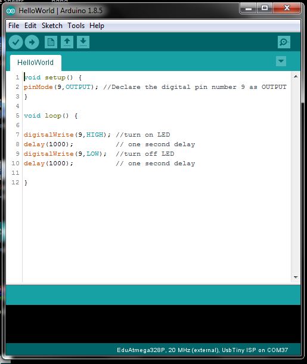Screen dimensions: 307x364
Task: Save sketch with the down-arrow icon
Action: [x=83, y=42]
